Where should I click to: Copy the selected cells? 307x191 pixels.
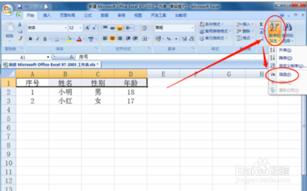click(x=20, y=31)
